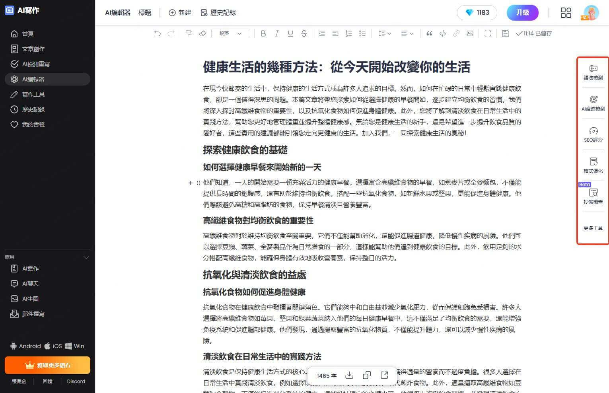Click the Win download link
This screenshot has height=393, width=609.
[75, 346]
